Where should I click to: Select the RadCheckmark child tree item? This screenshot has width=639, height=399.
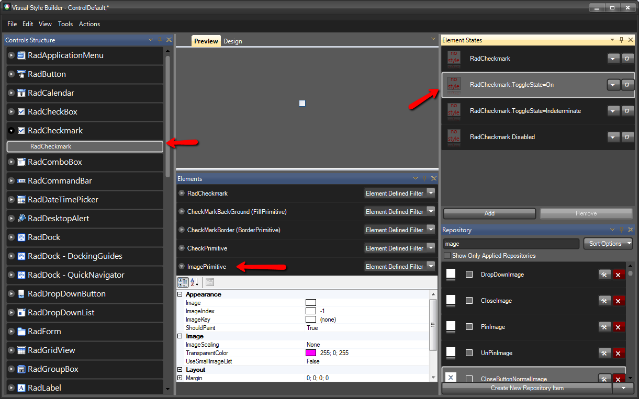85,146
